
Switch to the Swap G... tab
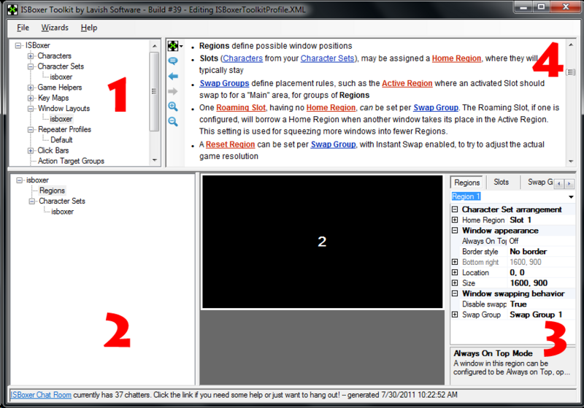(539, 182)
